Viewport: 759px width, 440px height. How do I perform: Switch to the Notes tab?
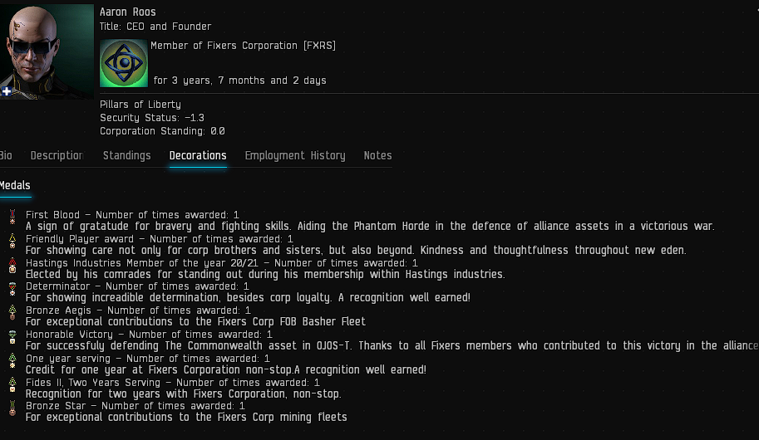[378, 156]
